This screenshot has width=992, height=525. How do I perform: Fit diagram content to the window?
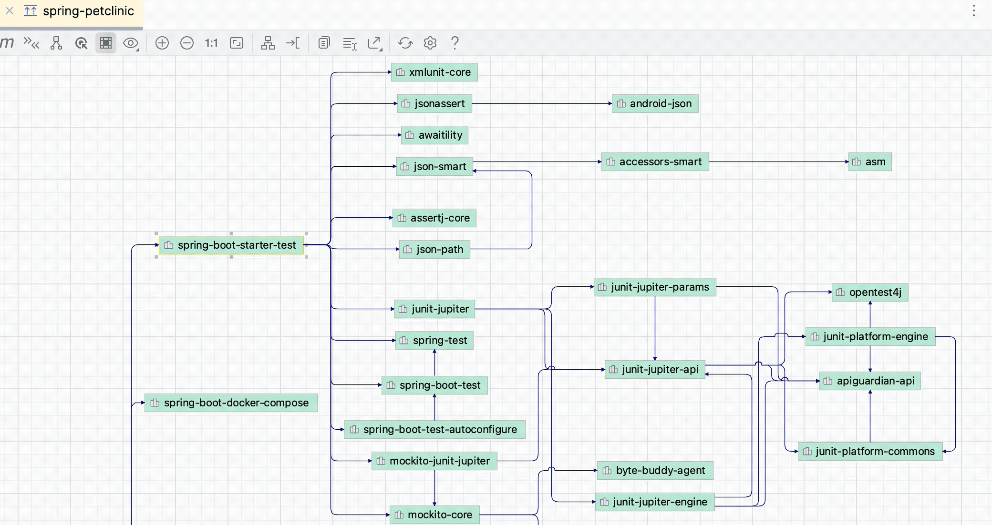237,43
